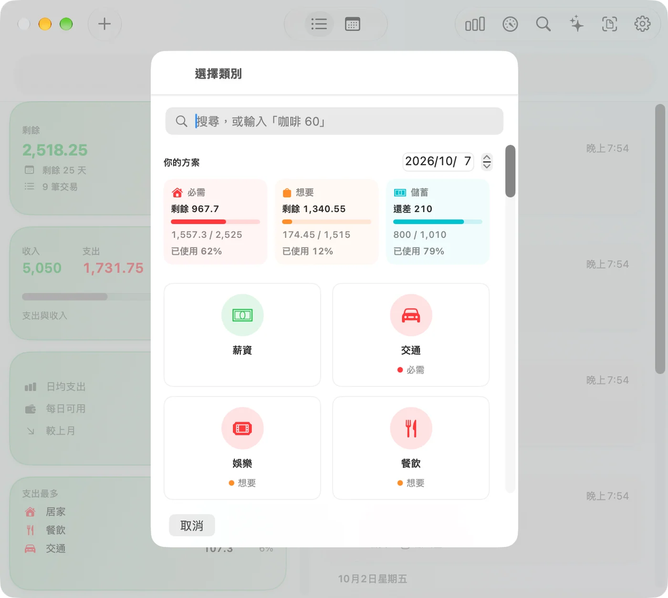Image resolution: width=668 pixels, height=598 pixels.
Task: Click the scan receipt icon
Action: (x=609, y=24)
